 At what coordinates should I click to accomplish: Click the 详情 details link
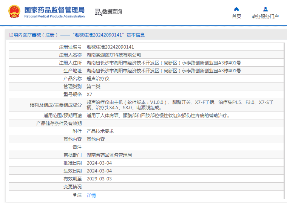pyautogui.click(x=91, y=195)
